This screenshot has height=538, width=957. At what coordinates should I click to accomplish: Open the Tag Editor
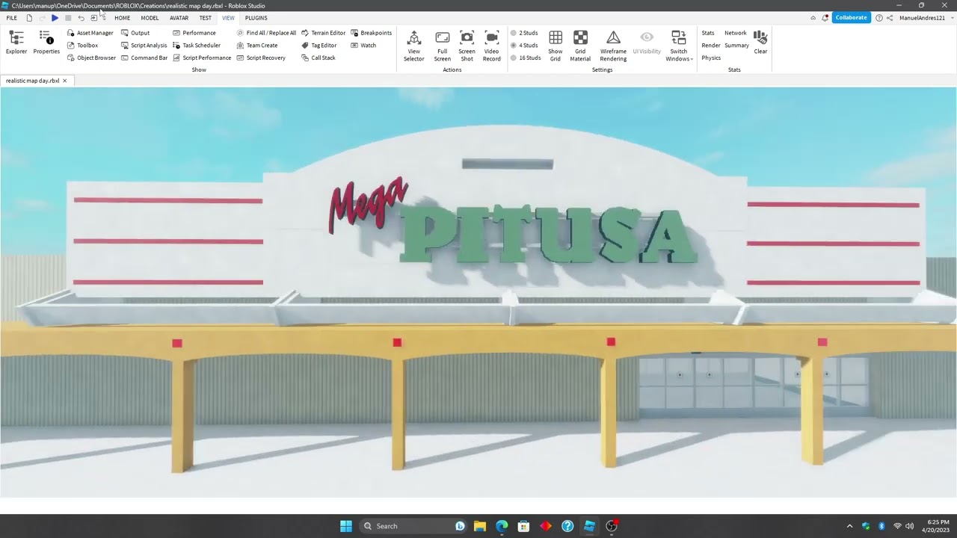click(x=319, y=46)
